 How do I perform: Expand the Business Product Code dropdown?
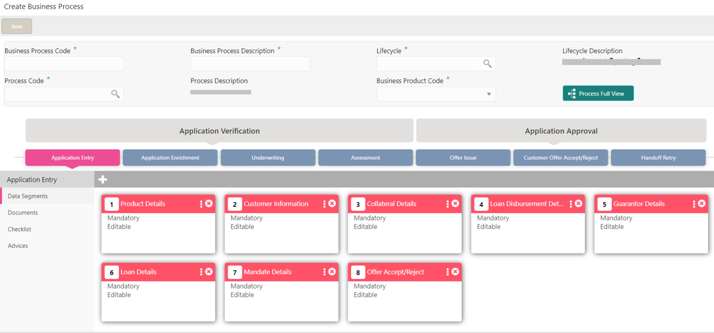click(489, 94)
